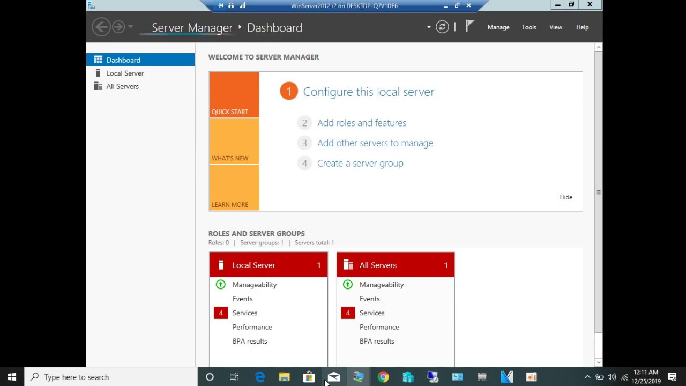Launch Google Chrome from taskbar
The width and height of the screenshot is (686, 386).
tap(383, 377)
